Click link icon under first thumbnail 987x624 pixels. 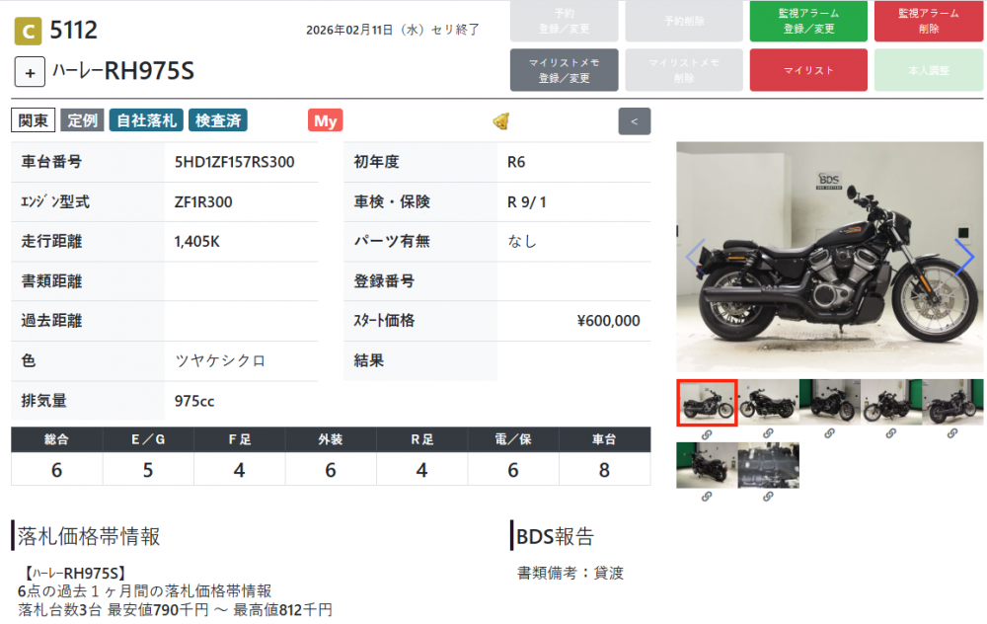[x=707, y=434]
